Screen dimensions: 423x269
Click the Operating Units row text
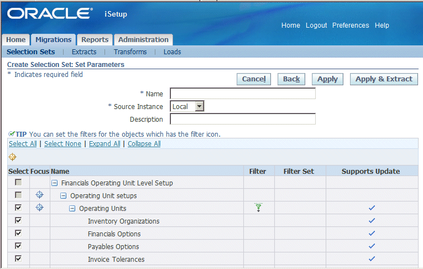102,209
